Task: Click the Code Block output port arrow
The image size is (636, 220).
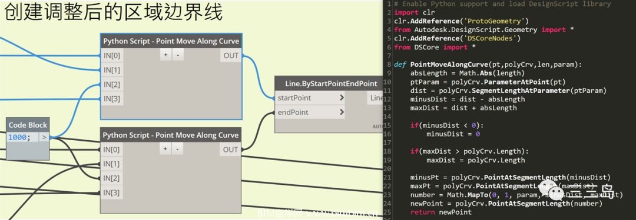Action: point(44,137)
